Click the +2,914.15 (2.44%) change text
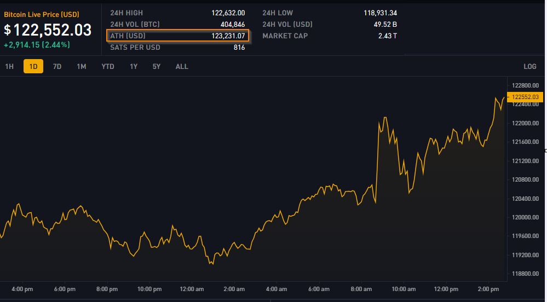This screenshot has height=302, width=547. click(37, 45)
